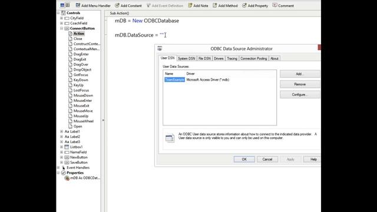Switch to the Tracing tab
The height and width of the screenshot is (212, 377).
point(232,58)
